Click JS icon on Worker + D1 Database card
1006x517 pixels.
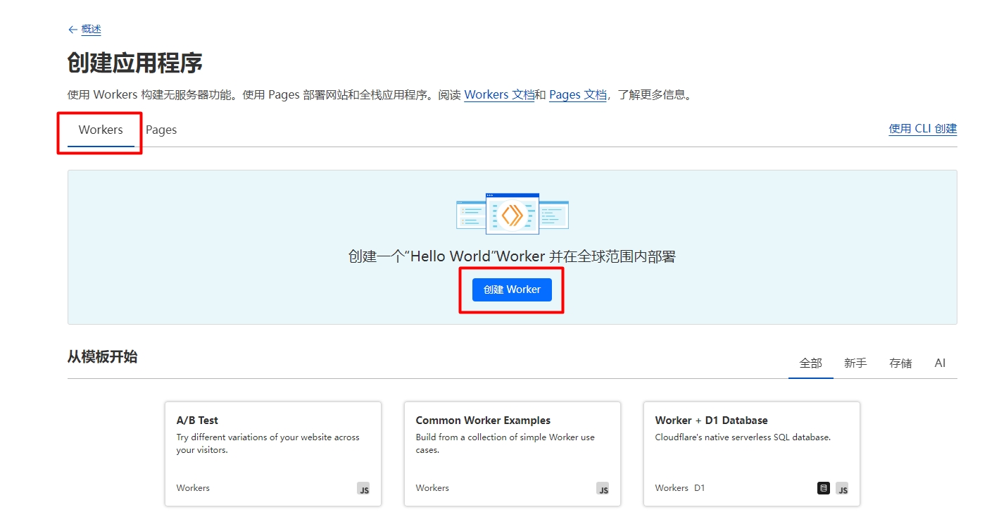point(842,489)
